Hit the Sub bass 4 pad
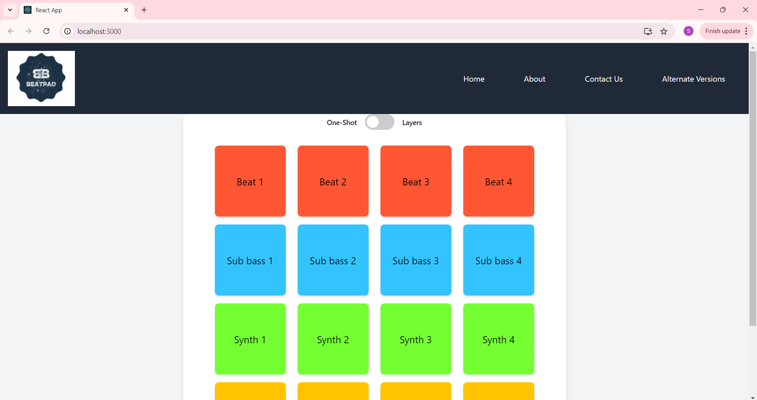 [499, 260]
